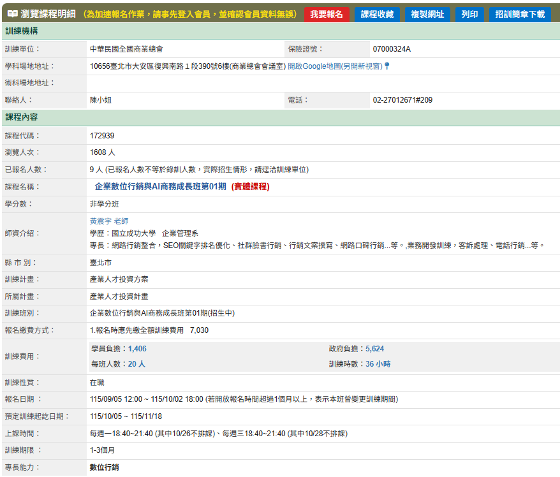
Task: Open 課程收藏 to bookmark the course
Action: coord(377,14)
